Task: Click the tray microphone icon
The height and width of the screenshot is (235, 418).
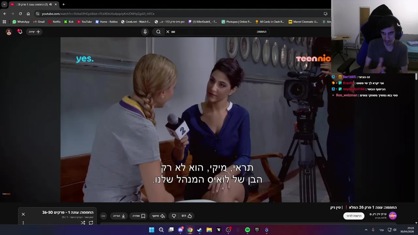Action: 373,230
